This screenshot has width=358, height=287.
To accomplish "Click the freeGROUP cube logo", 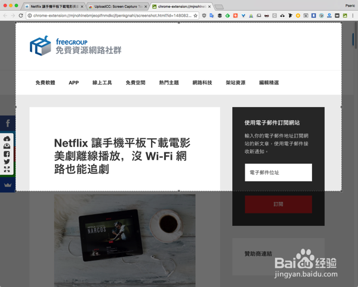I will pyautogui.click(x=41, y=45).
